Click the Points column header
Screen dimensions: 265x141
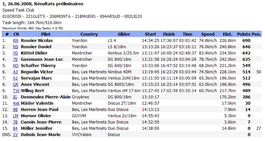tap(243, 34)
